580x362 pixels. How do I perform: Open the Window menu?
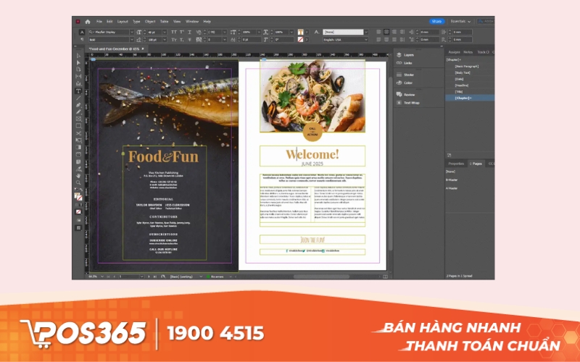(192, 22)
